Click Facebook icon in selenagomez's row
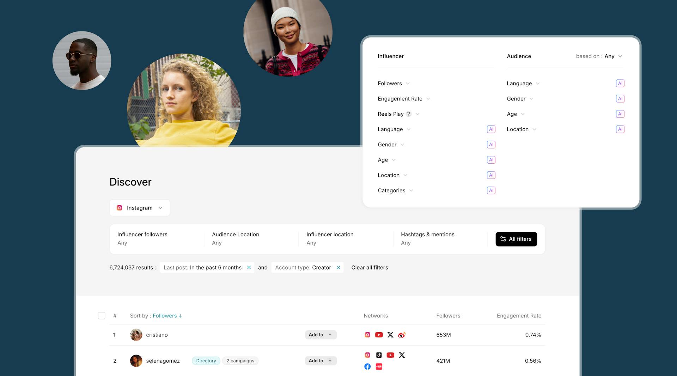Viewport: 677px width, 376px height. point(367,366)
